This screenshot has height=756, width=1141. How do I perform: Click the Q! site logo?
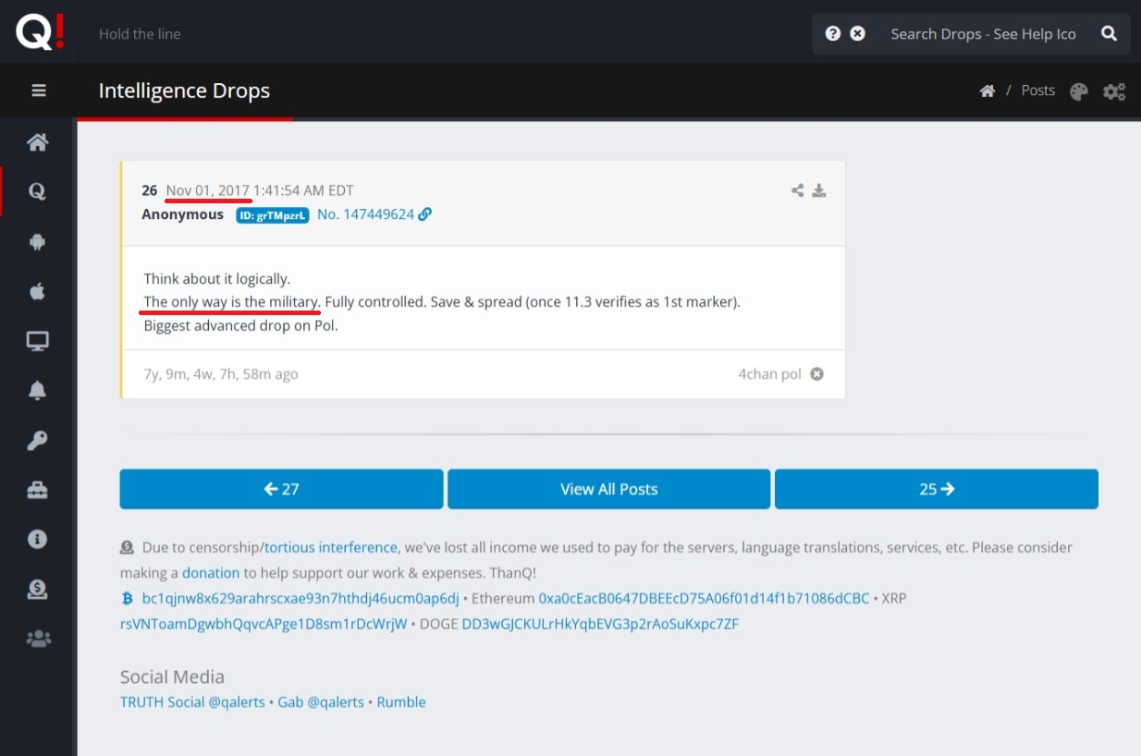coord(40,32)
